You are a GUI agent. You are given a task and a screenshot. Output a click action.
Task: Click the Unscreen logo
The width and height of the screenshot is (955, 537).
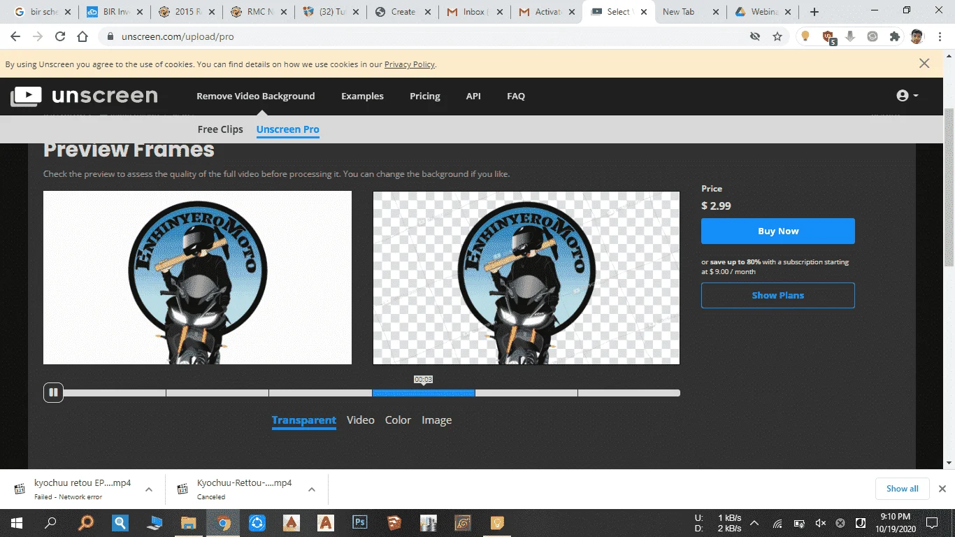pos(84,96)
